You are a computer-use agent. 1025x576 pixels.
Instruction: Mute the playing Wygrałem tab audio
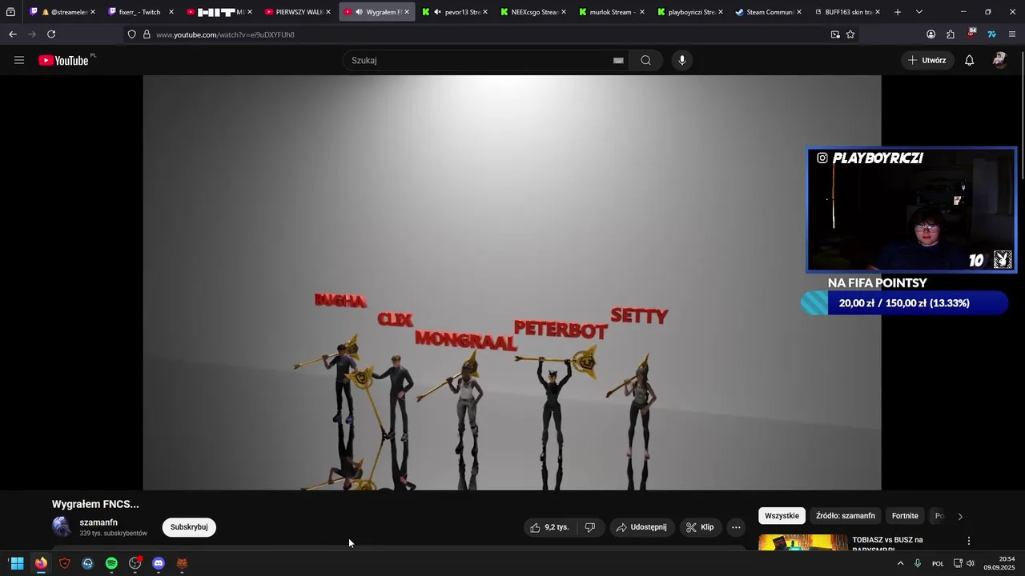point(359,12)
